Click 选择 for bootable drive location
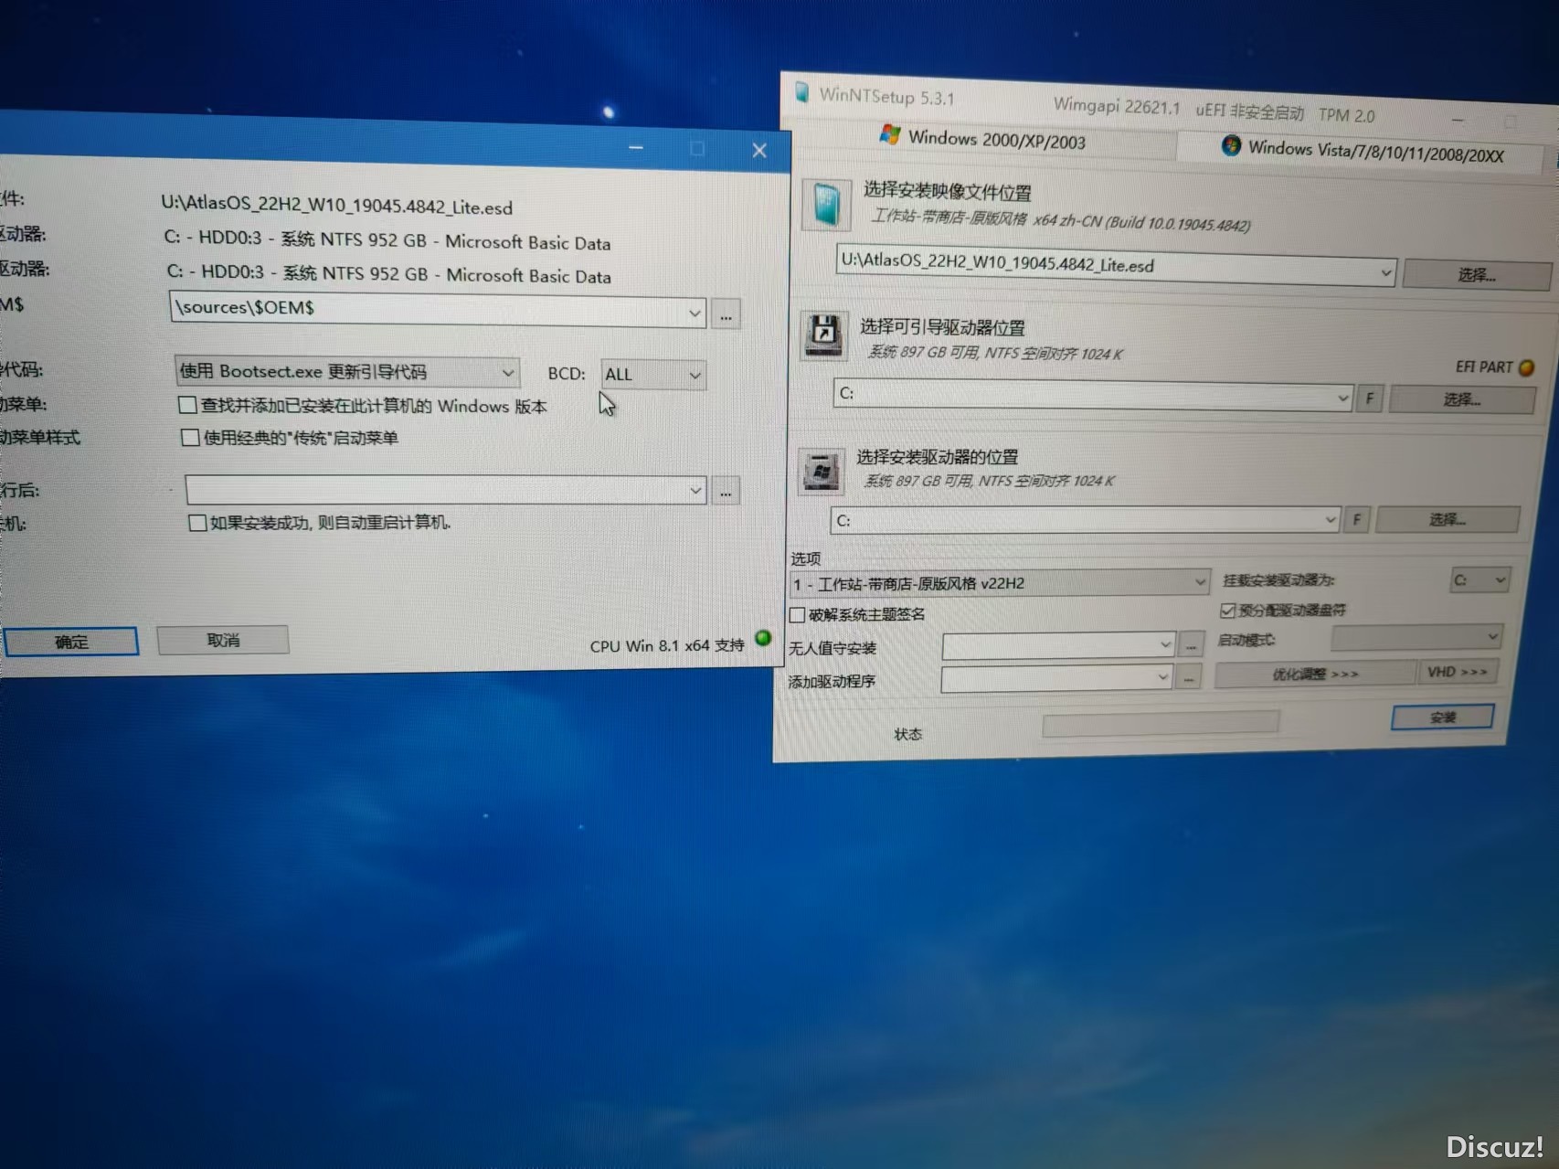 click(x=1461, y=399)
